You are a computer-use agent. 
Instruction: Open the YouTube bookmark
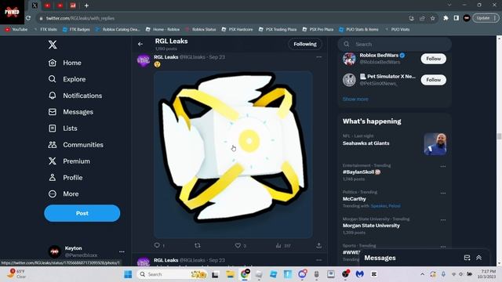click(x=16, y=30)
